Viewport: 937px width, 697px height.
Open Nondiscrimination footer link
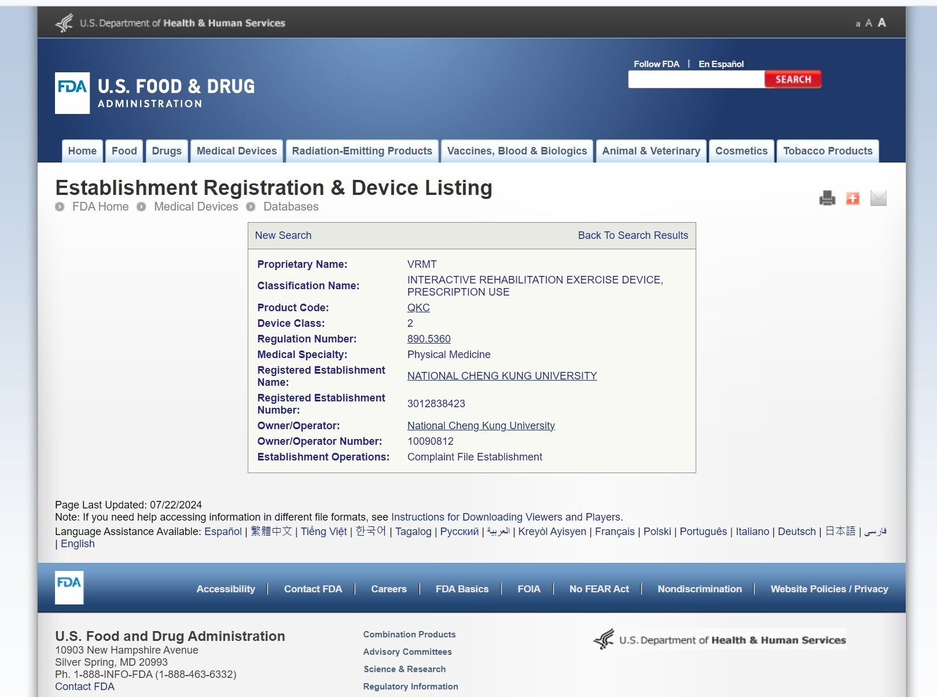click(x=700, y=589)
